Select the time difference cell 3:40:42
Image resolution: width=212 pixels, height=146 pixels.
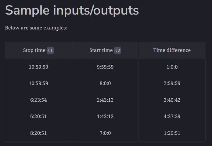point(172,100)
